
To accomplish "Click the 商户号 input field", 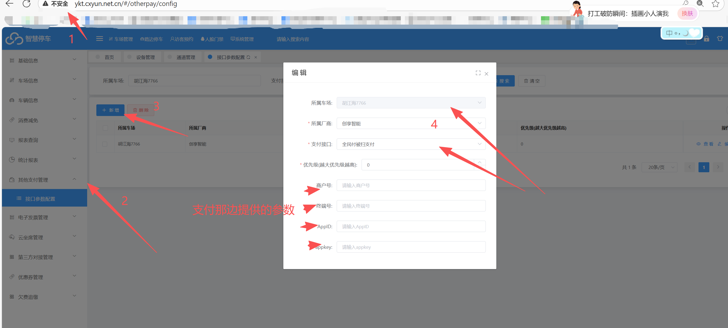I will click(411, 185).
